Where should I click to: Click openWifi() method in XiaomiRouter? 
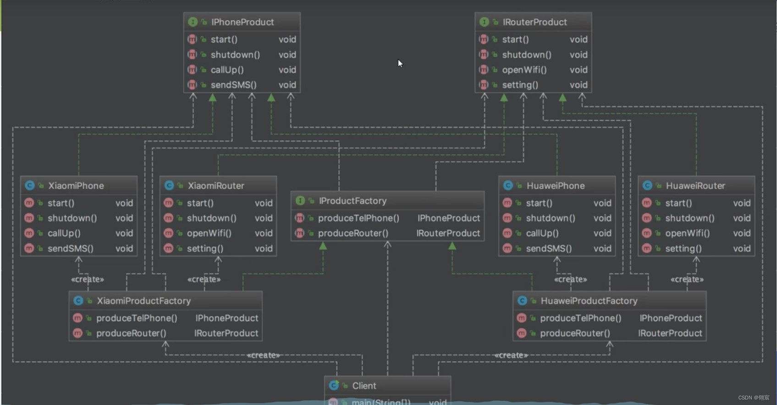pyautogui.click(x=209, y=233)
